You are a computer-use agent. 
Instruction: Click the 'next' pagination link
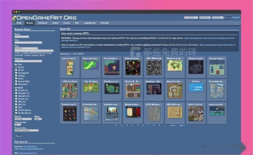pos(173,125)
